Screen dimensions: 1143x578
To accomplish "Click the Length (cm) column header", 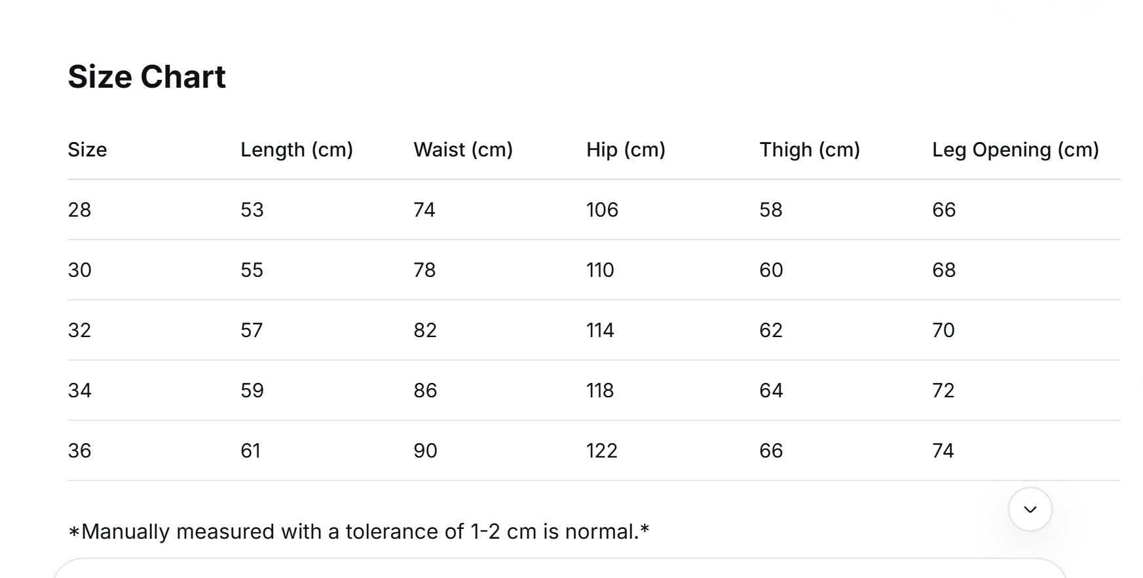I will coord(298,150).
